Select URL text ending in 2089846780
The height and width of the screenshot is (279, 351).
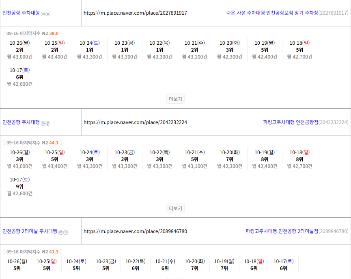pyautogui.click(x=135, y=231)
